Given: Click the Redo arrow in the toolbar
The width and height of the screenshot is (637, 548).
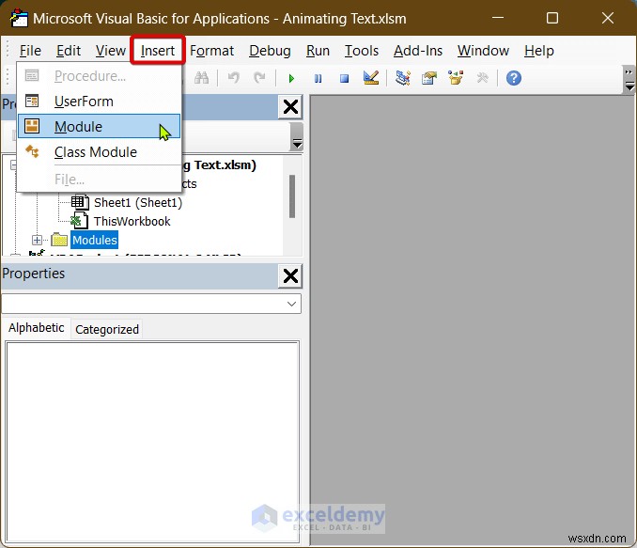Looking at the screenshot, I should [x=259, y=78].
